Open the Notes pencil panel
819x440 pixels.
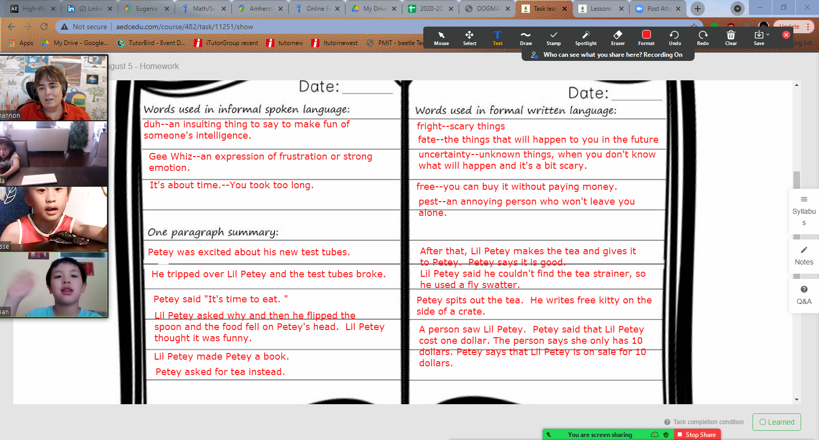coord(804,256)
